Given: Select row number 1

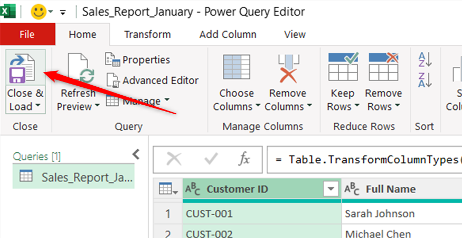Looking at the screenshot, I should click(x=168, y=214).
